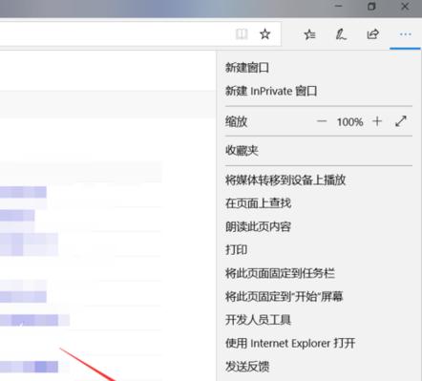The image size is (422, 381).
Task: Click the Add notes pen icon
Action: [x=341, y=34]
